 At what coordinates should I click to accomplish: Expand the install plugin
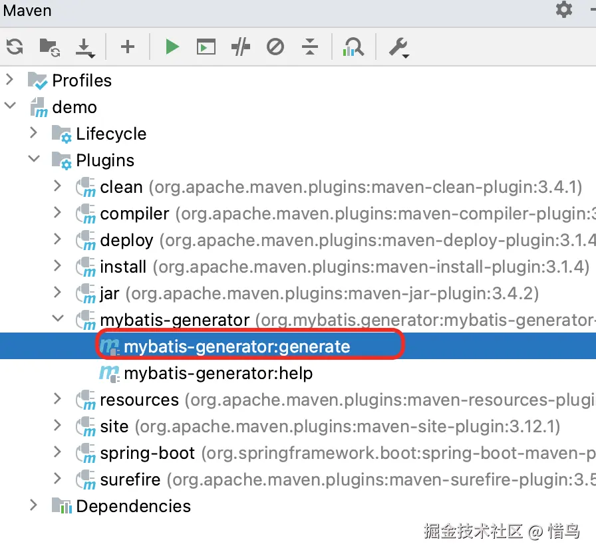tap(57, 265)
